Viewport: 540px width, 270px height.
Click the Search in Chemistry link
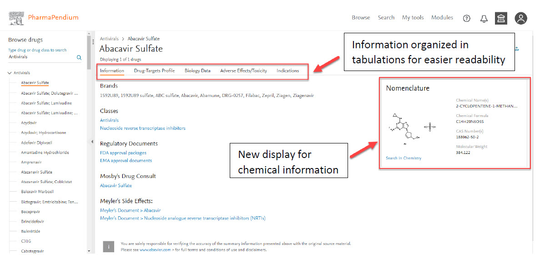point(404,158)
